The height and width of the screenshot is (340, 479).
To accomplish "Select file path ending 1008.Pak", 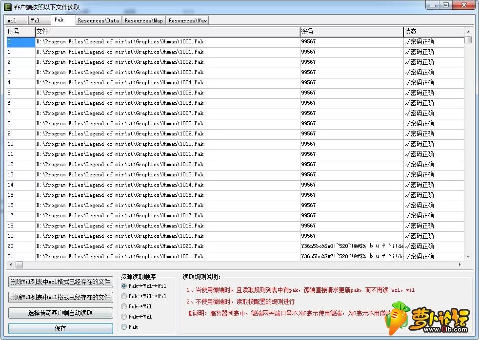I will (167, 124).
